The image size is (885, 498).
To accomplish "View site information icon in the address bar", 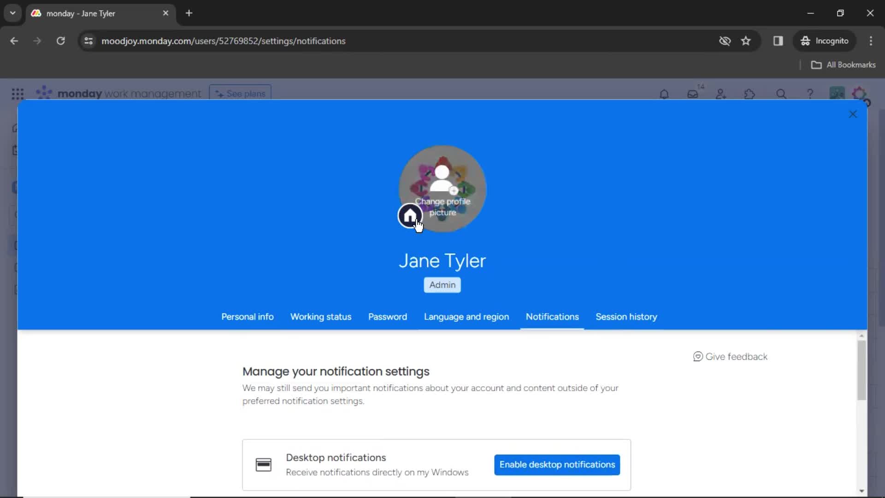I will pos(88,41).
